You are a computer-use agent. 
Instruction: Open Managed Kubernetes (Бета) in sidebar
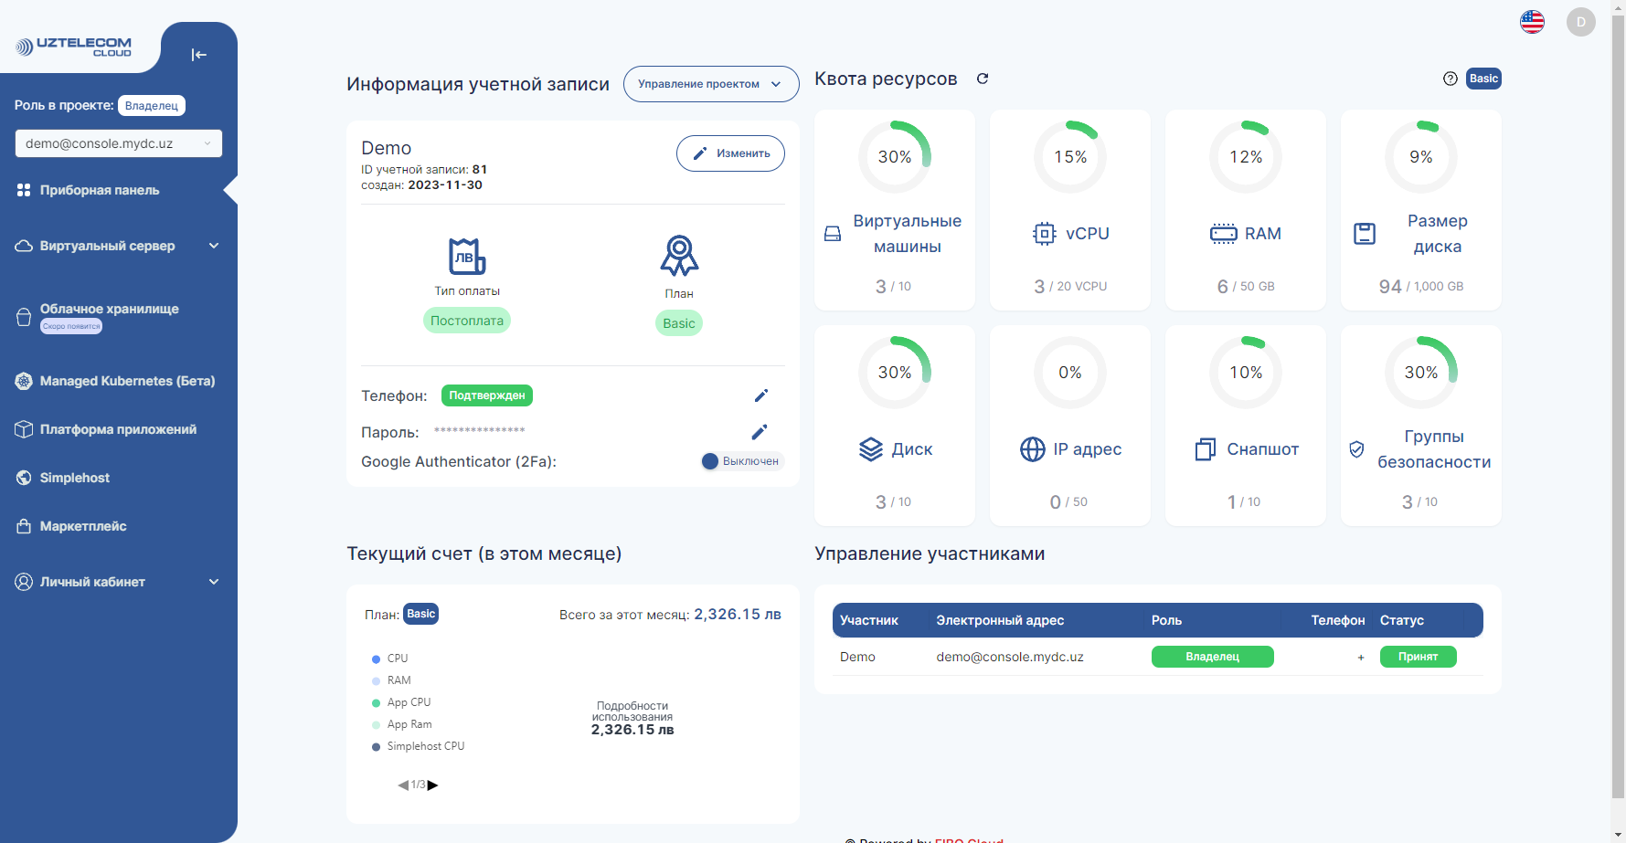point(127,381)
